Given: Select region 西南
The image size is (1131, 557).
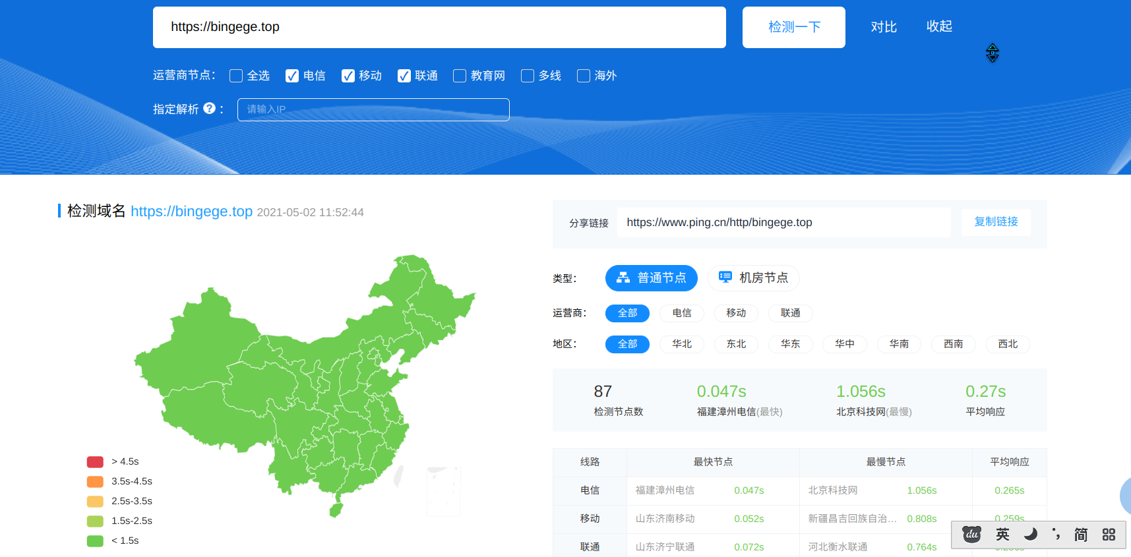Looking at the screenshot, I should coord(954,344).
